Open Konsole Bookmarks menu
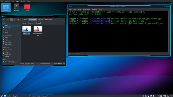Screen dimensions: 173x97 (x=86, y=9)
